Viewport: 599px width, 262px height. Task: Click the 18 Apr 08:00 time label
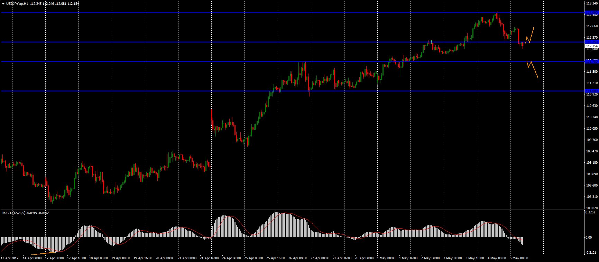[98, 258]
